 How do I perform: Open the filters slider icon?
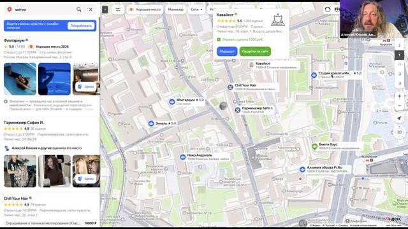[118, 10]
